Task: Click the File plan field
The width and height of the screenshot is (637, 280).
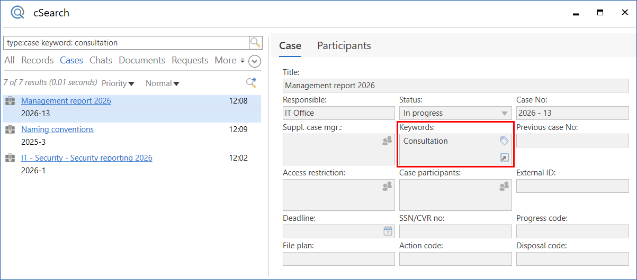Action: point(339,258)
